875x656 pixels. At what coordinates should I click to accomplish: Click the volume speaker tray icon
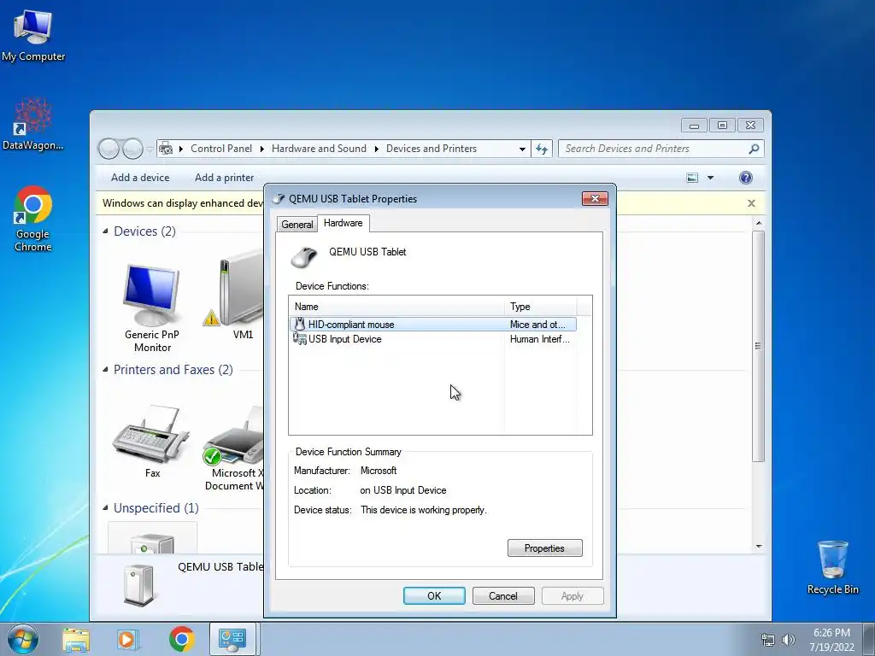(789, 640)
